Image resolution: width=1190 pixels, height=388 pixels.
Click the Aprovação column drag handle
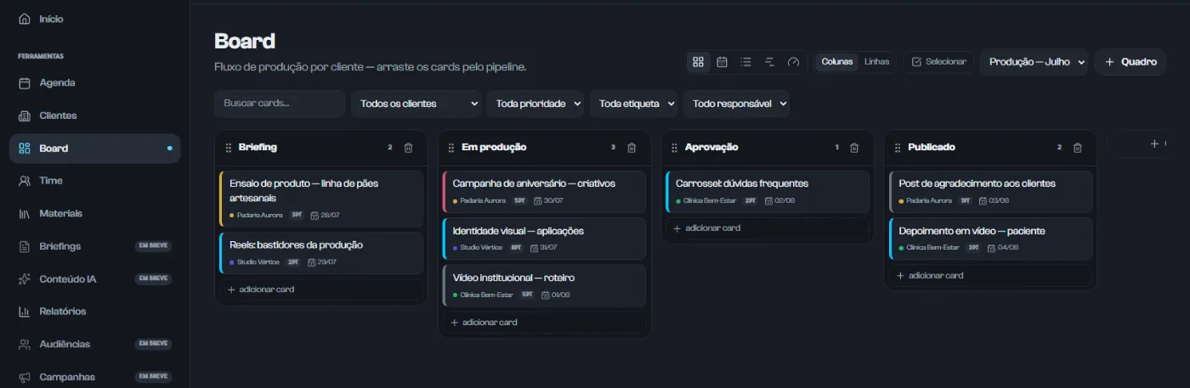coord(674,148)
